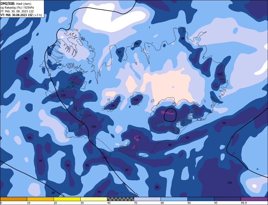Click the 30–40 pale yellow legend swatch

tap(94, 199)
